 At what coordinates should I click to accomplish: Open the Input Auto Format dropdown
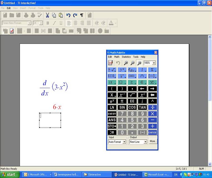pyautogui.click(x=124, y=142)
